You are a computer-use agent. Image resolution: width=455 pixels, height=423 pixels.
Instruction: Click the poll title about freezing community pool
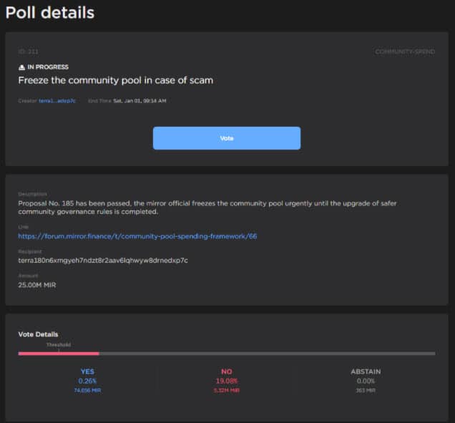115,80
